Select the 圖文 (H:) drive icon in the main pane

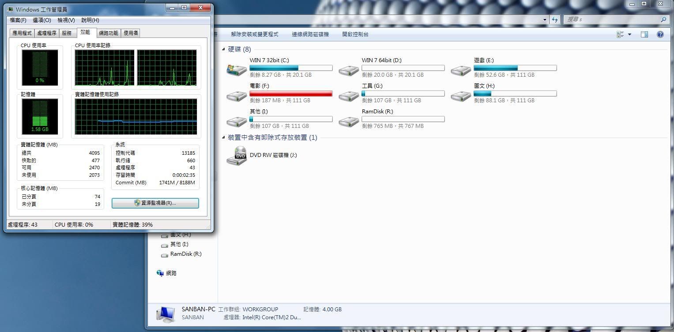(x=461, y=95)
